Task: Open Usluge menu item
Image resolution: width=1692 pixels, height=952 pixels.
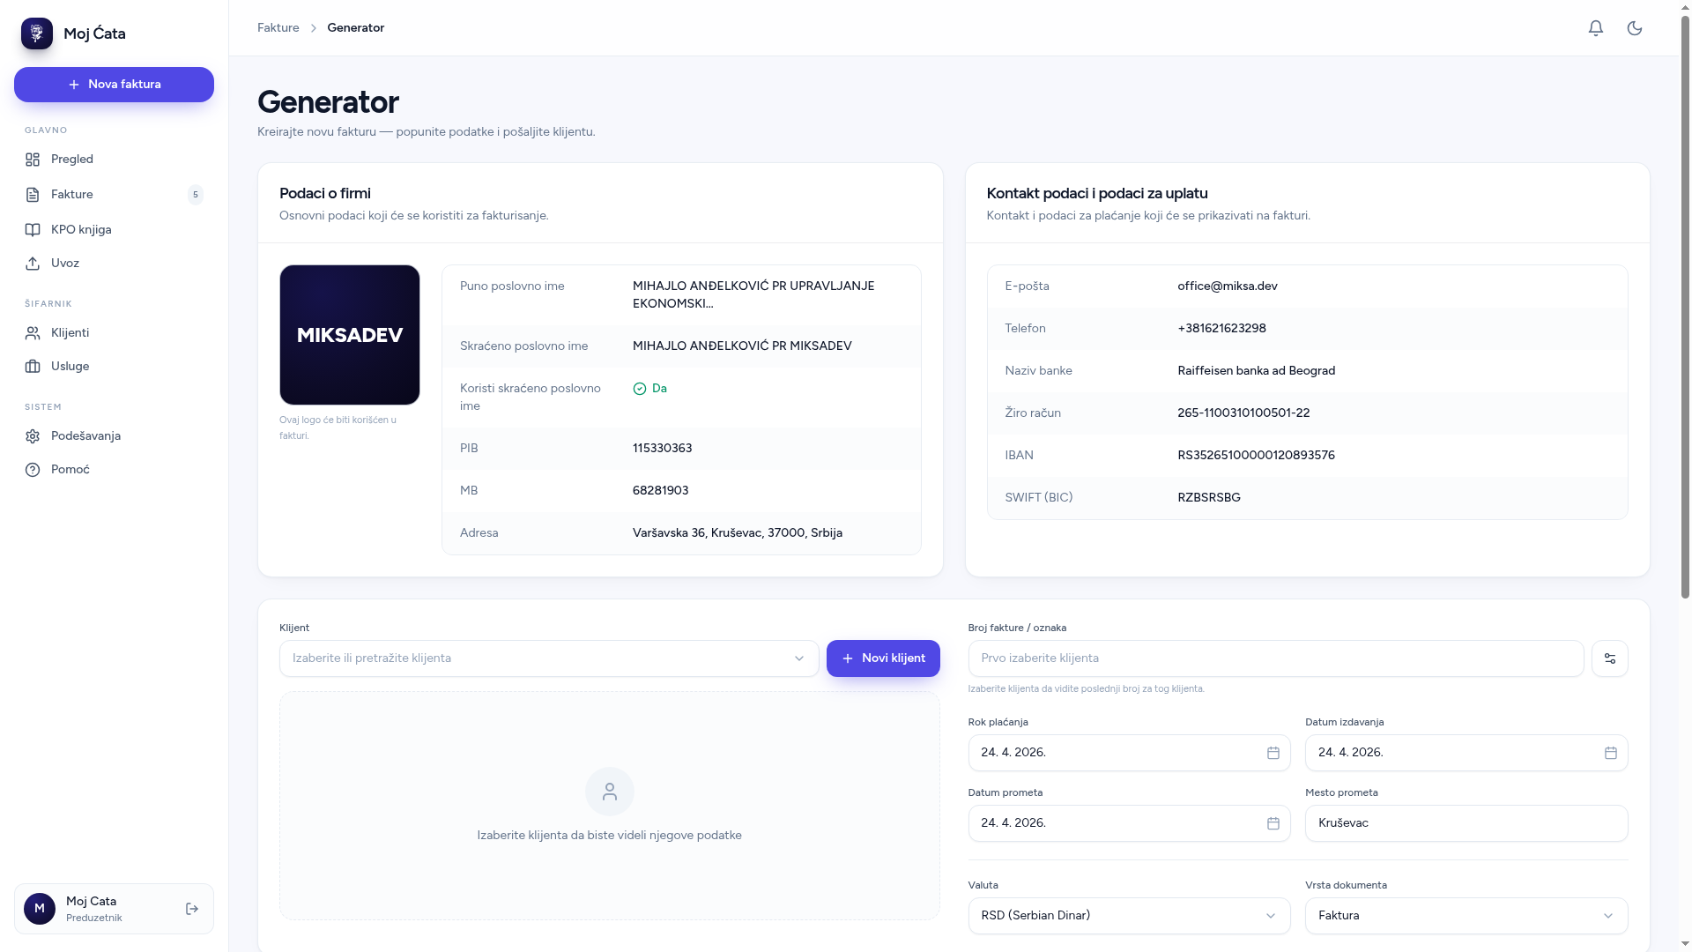Action: pyautogui.click(x=114, y=367)
